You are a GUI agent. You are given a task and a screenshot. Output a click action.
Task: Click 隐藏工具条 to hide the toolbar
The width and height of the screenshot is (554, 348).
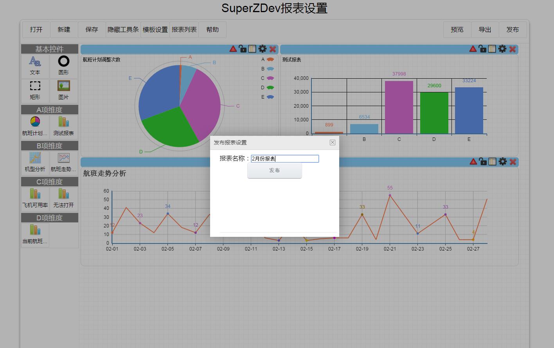[123, 30]
